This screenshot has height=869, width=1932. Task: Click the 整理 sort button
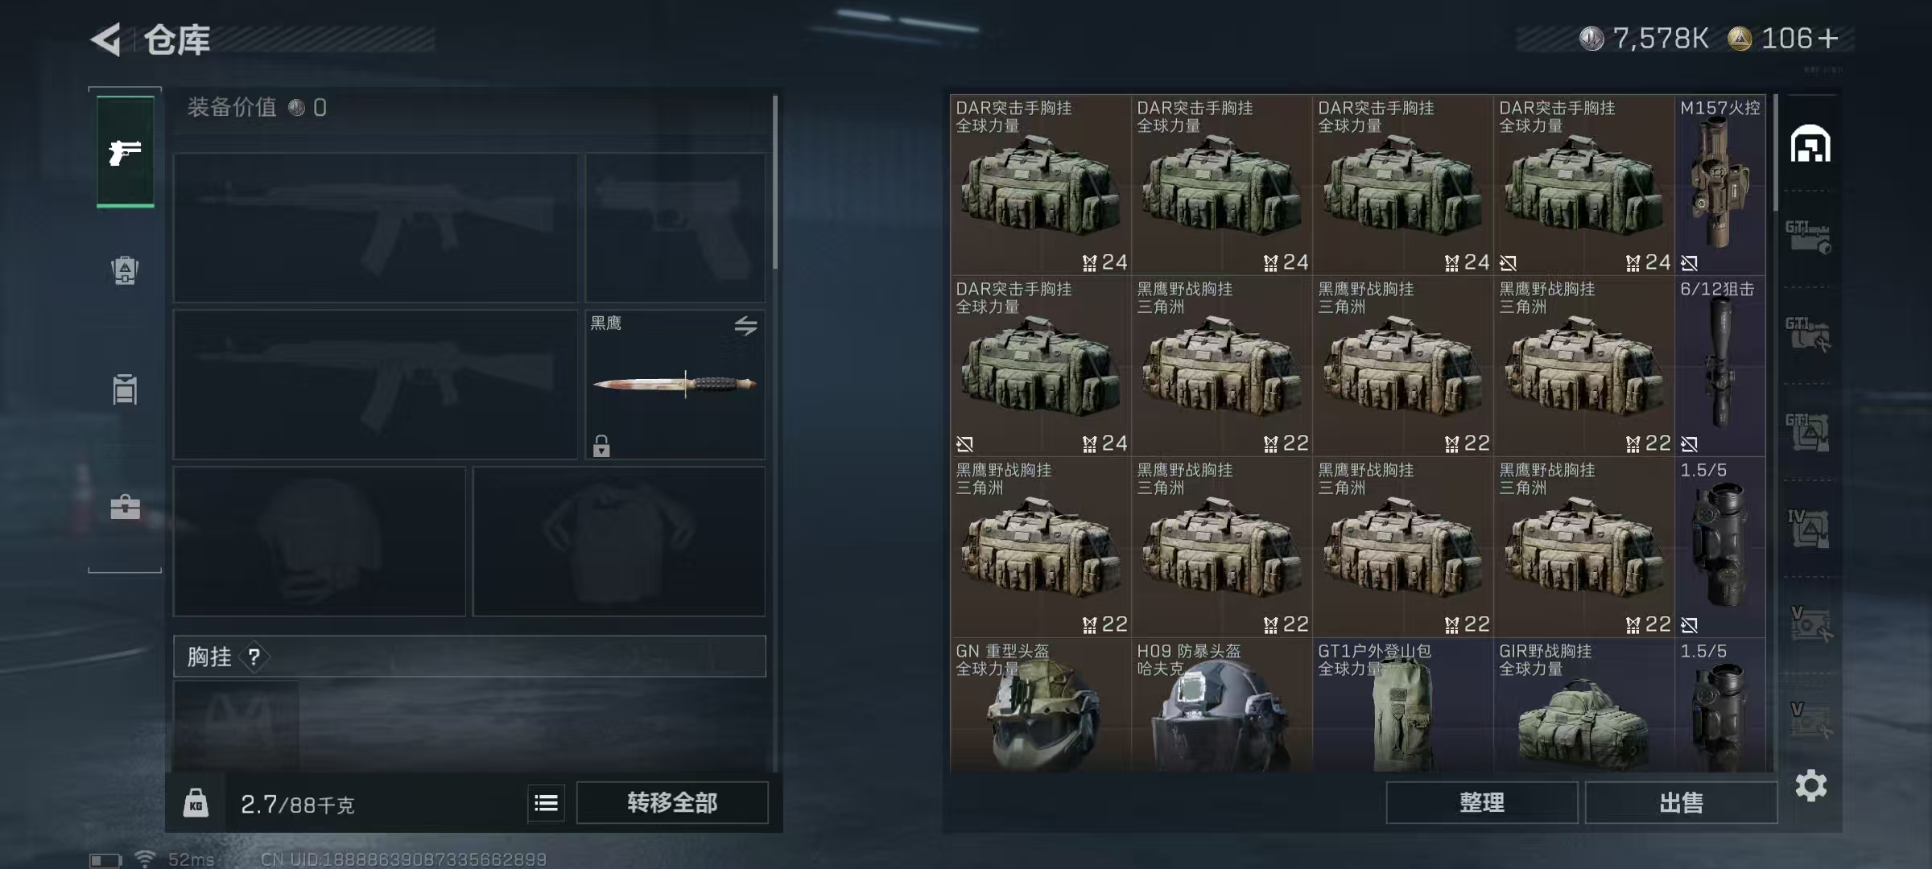1481,803
